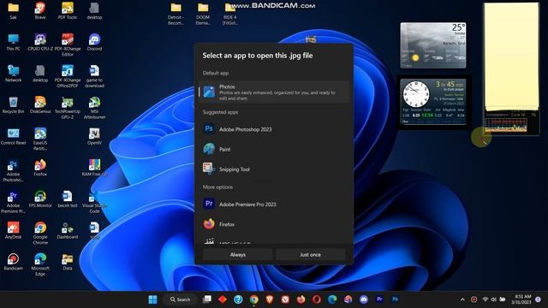Open Wi-Fi network settings in the tray

point(485,299)
